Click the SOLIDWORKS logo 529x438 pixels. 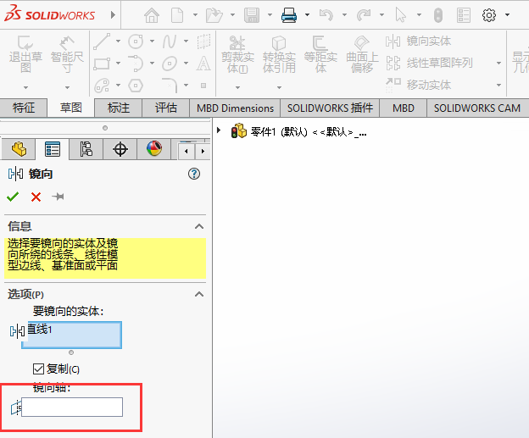pos(49,14)
